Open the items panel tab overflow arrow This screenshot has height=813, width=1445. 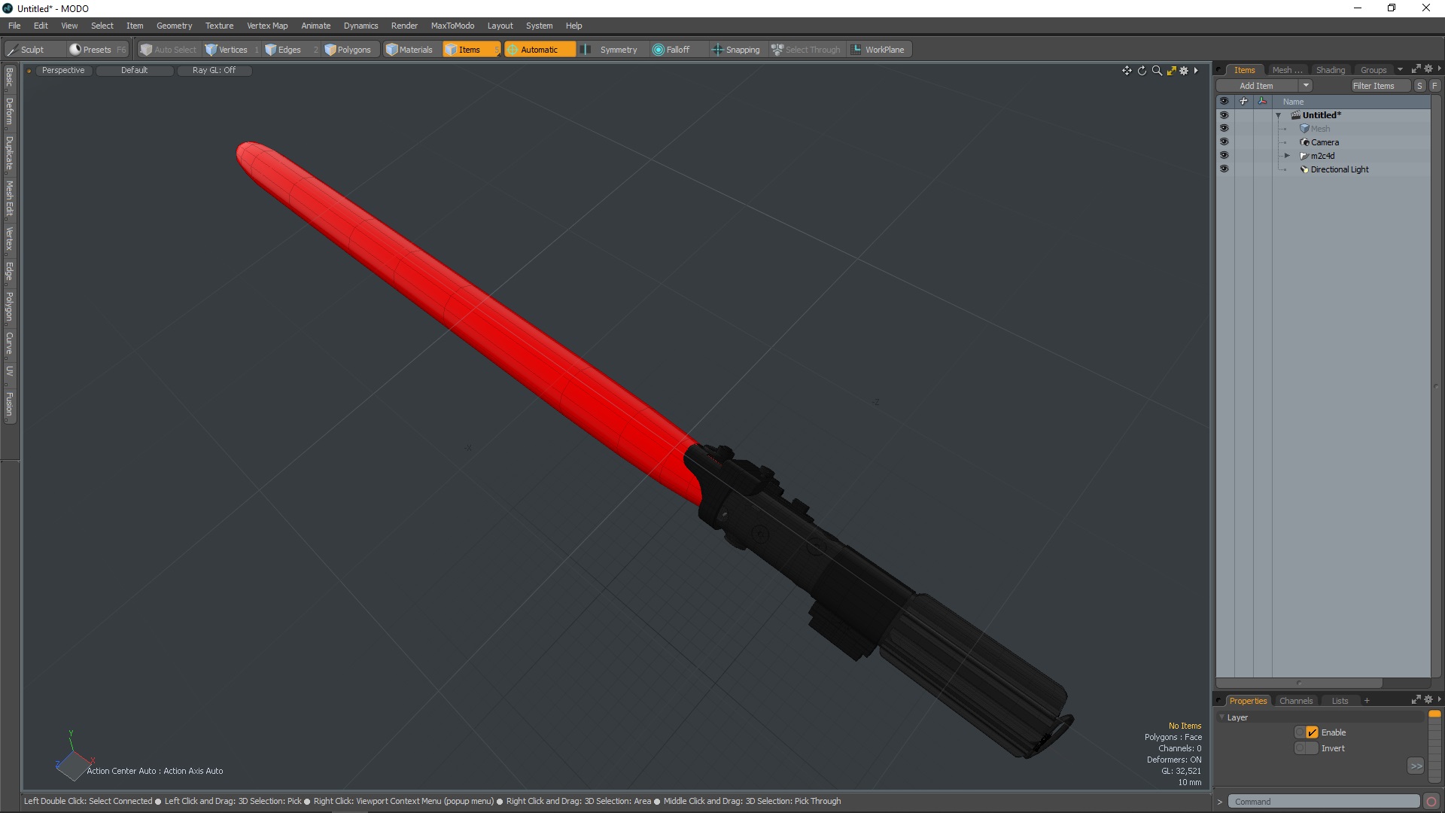pos(1400,70)
